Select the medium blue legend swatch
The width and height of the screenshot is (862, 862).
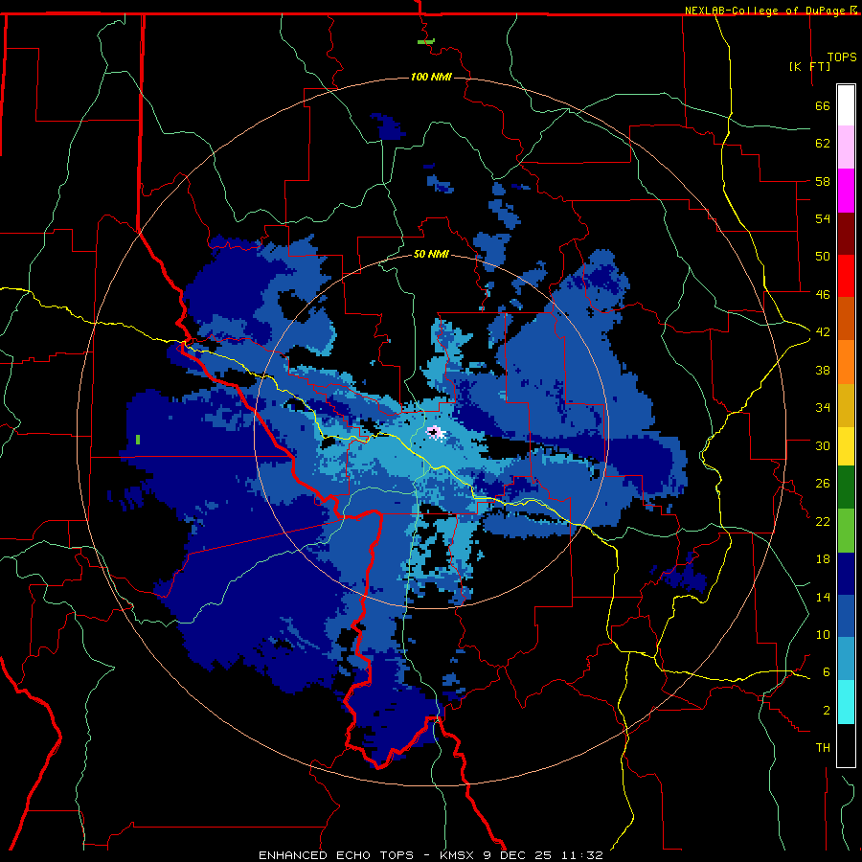point(846,616)
